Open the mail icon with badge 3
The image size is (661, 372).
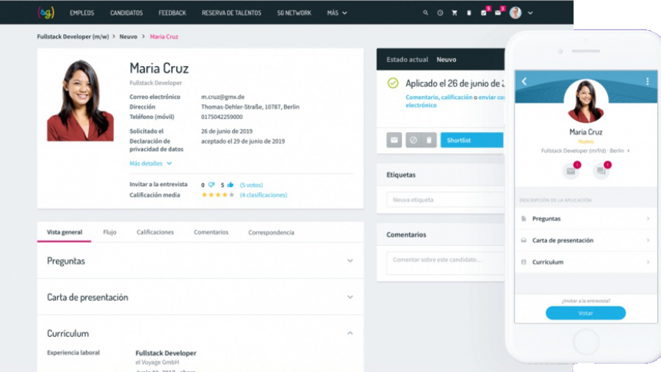pos(498,13)
